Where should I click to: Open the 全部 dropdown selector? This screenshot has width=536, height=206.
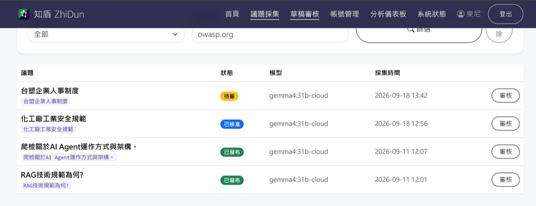coord(106,34)
